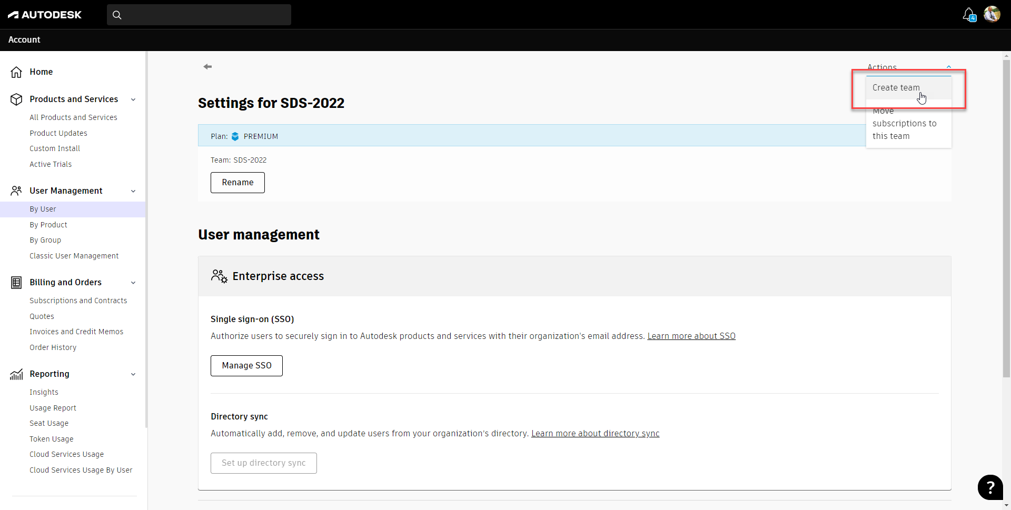
Task: Open All Products and Services
Action: click(x=73, y=117)
